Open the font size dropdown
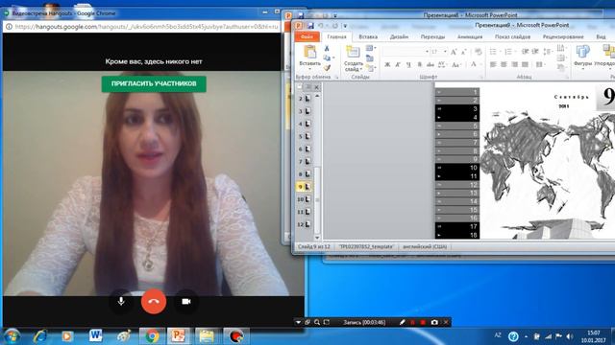Image resolution: width=615 pixels, height=345 pixels. click(x=445, y=52)
